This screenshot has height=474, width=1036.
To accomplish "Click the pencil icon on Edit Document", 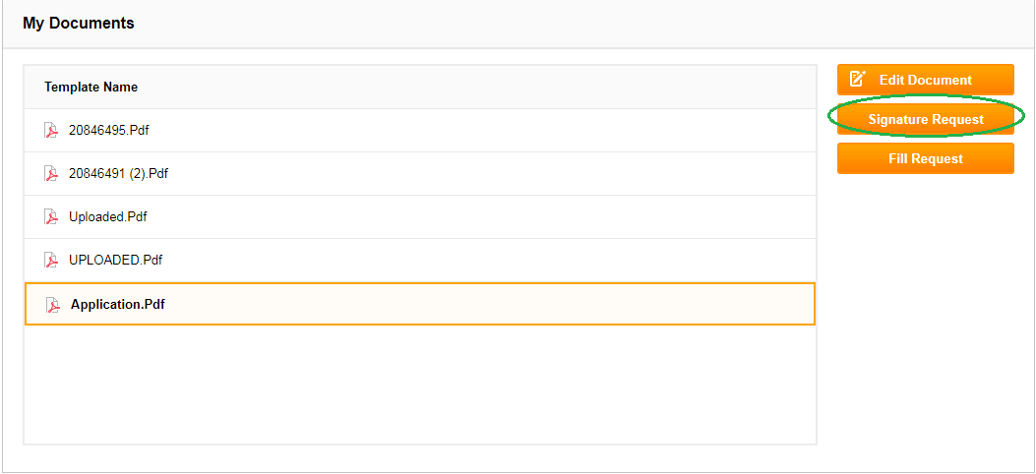I will (x=857, y=80).
